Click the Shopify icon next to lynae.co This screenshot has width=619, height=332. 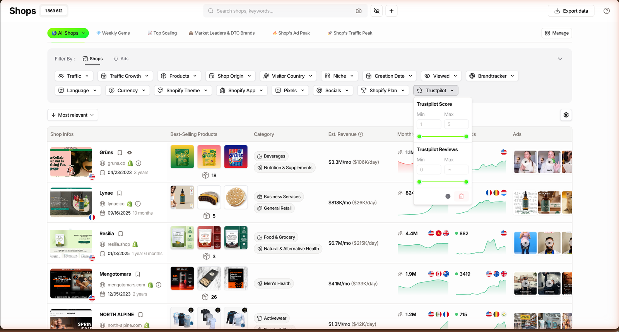[130, 204]
